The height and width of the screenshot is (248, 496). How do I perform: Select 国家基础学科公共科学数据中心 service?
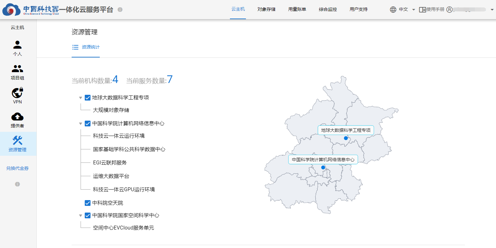(129, 149)
